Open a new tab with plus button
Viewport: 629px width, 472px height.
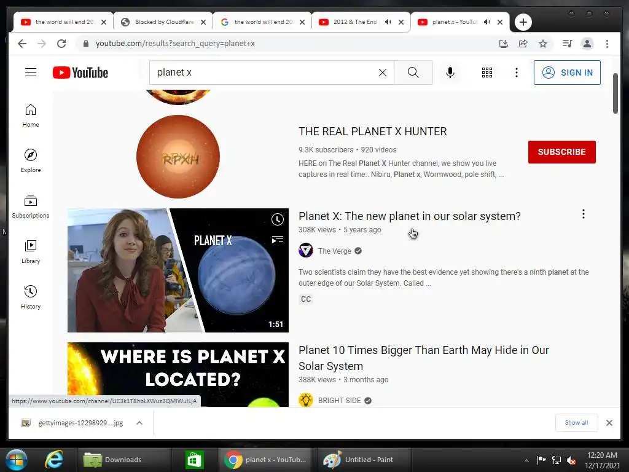[523, 22]
